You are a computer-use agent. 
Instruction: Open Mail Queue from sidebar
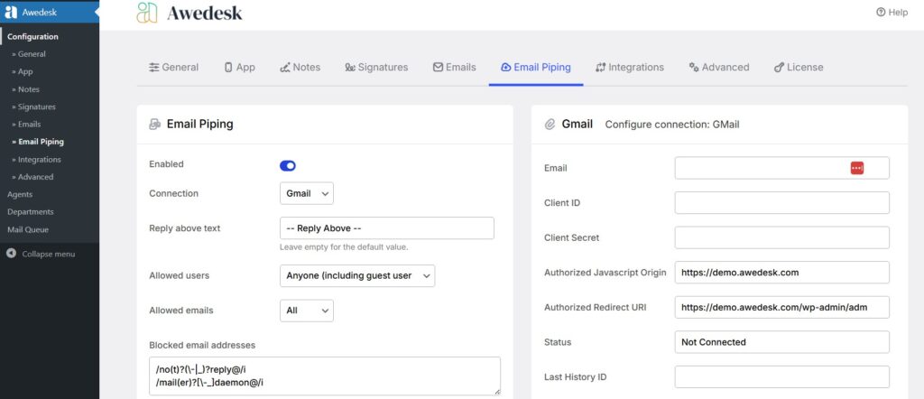pos(28,229)
